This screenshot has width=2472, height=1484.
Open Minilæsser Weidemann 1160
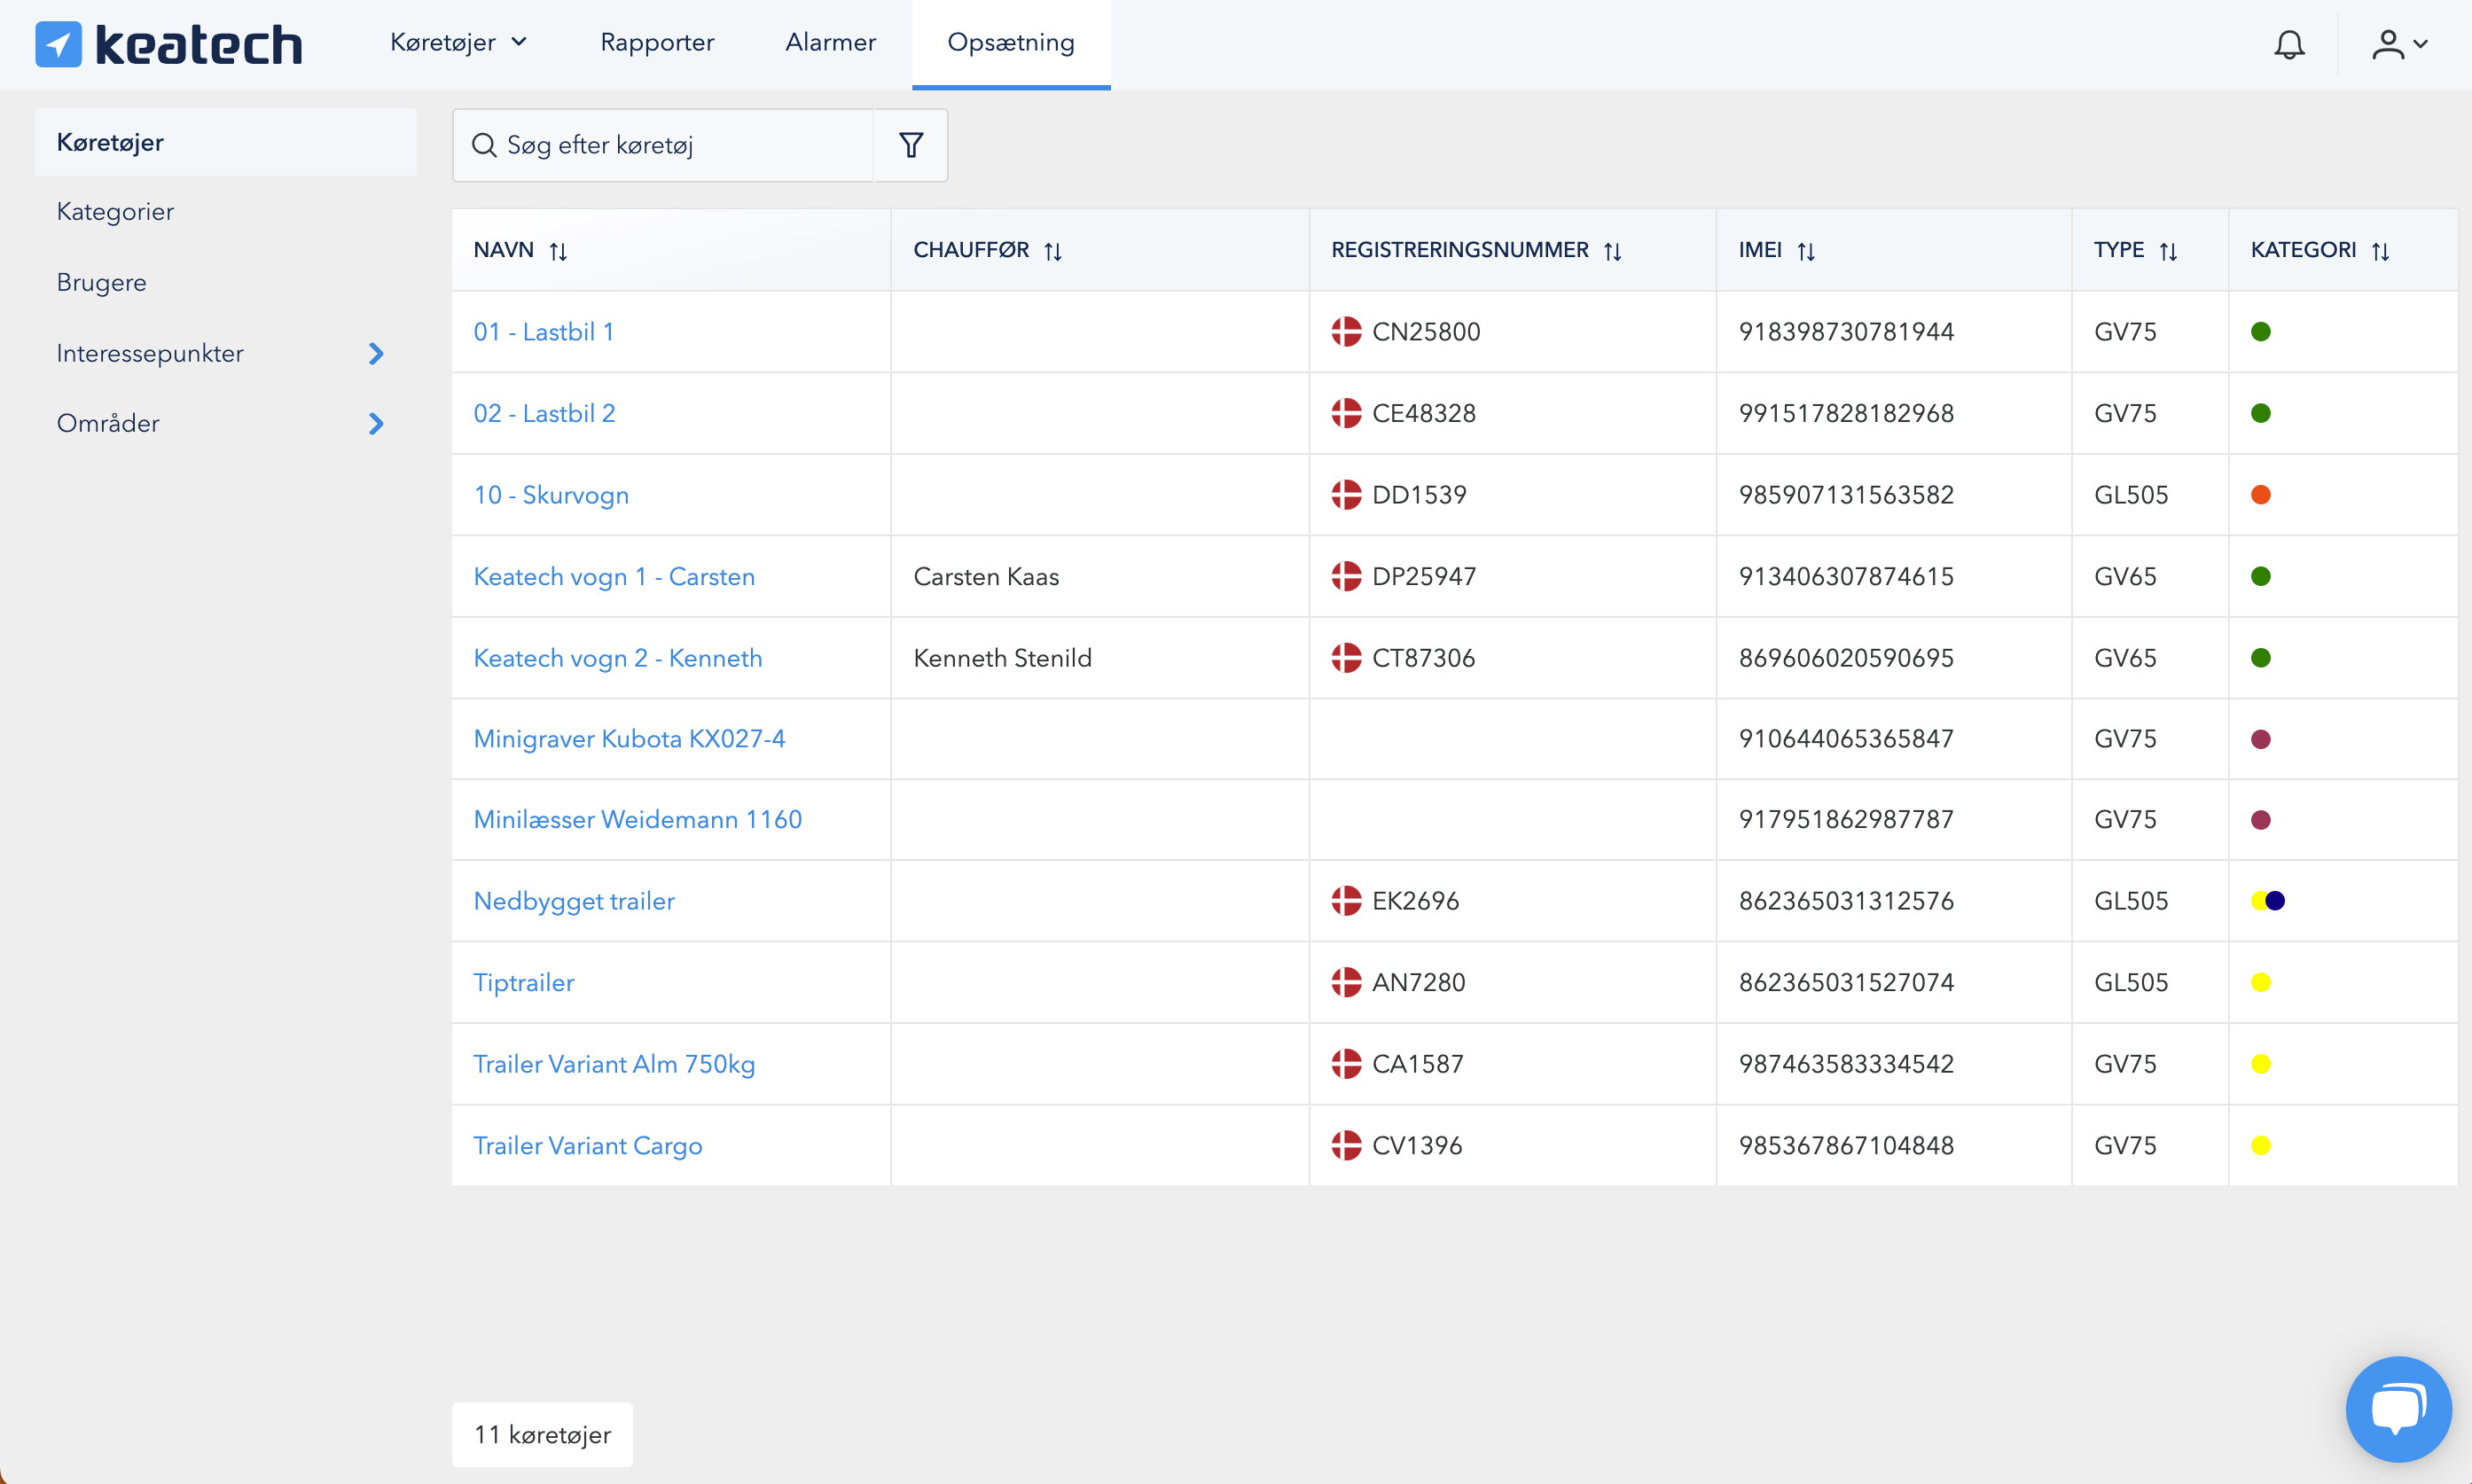(x=638, y=820)
